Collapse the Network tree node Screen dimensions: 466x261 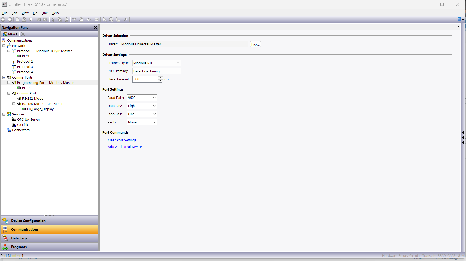4,46
